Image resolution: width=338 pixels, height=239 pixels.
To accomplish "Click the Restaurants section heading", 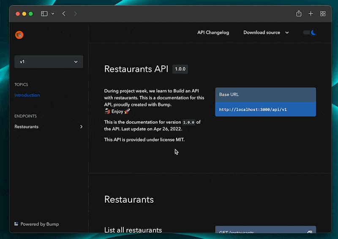I will (x=129, y=199).
